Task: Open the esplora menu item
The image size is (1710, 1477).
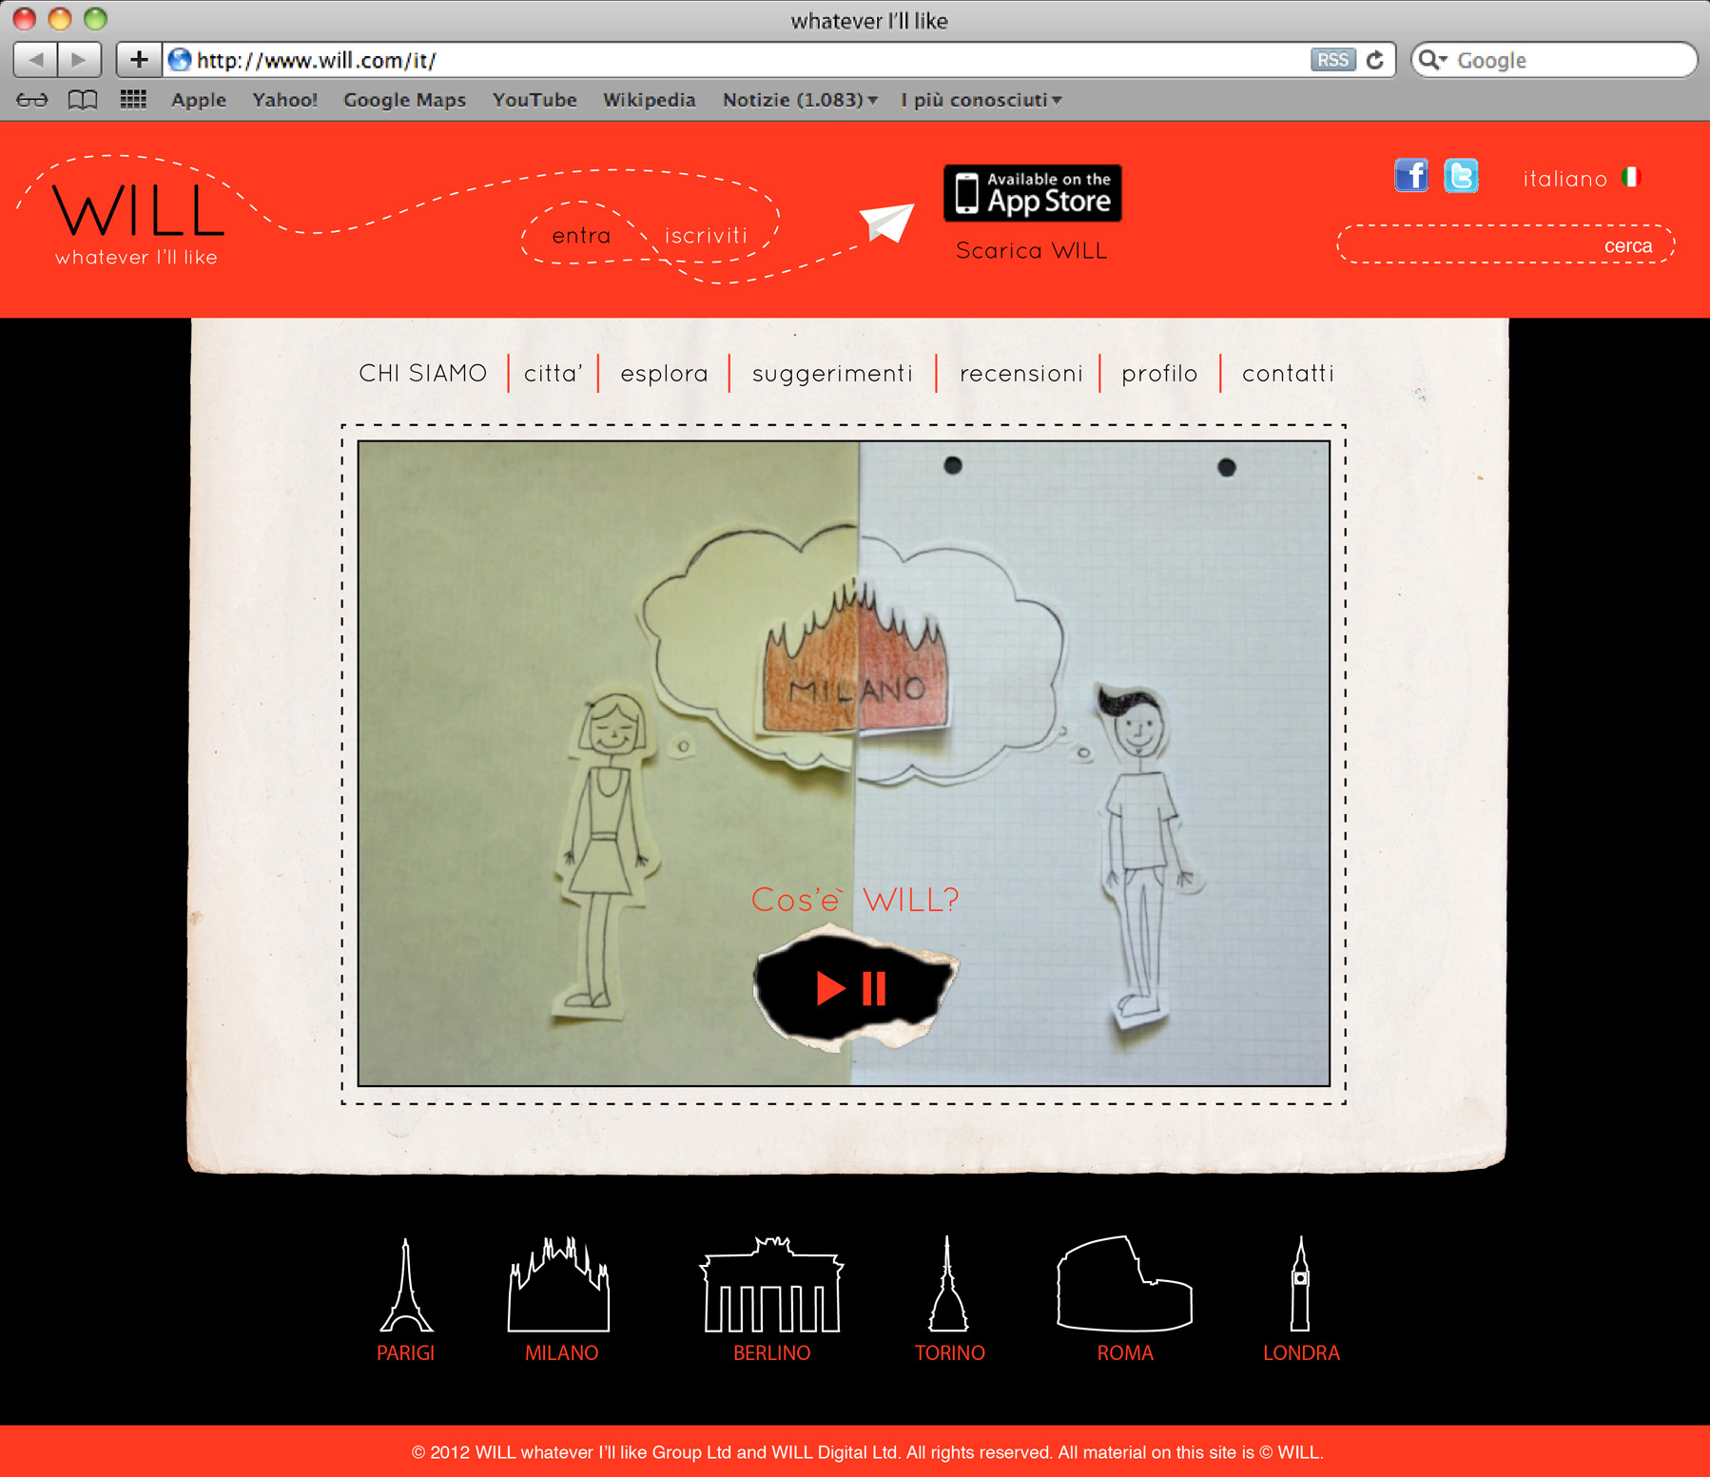Action: pos(664,374)
